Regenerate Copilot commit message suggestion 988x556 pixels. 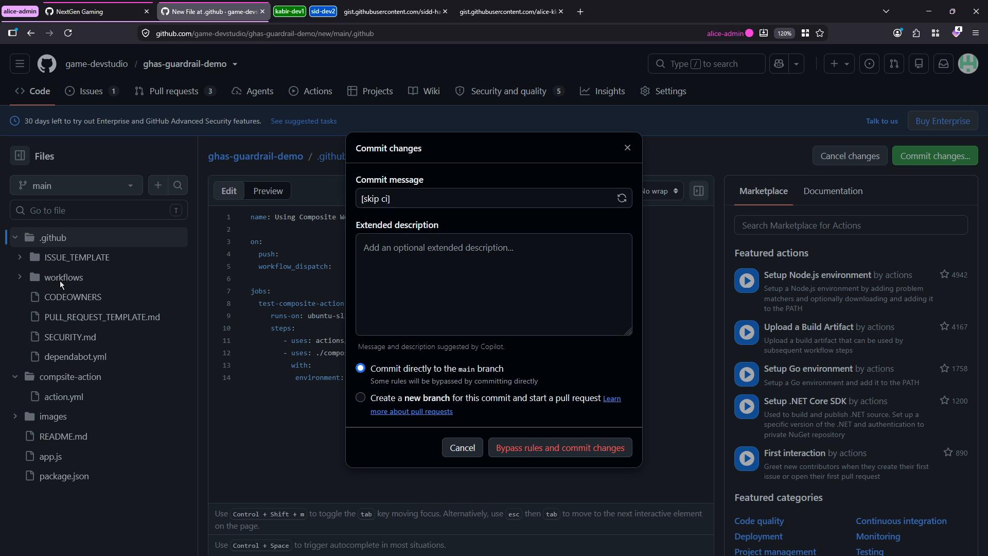coord(622,199)
